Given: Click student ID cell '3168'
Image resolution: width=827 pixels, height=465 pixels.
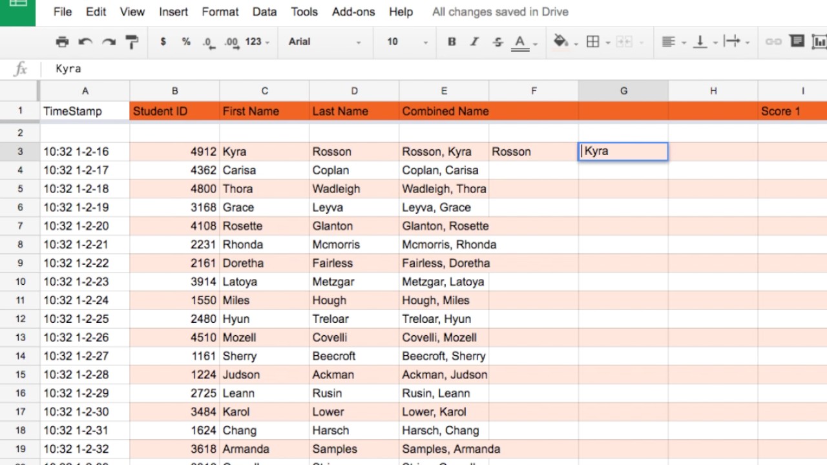Looking at the screenshot, I should (x=174, y=207).
